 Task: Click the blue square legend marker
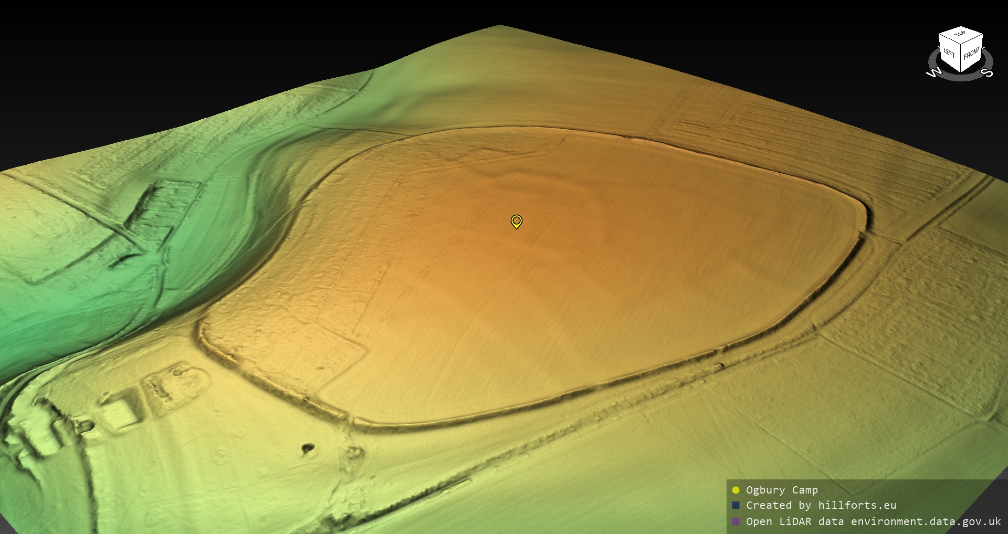coord(736,505)
